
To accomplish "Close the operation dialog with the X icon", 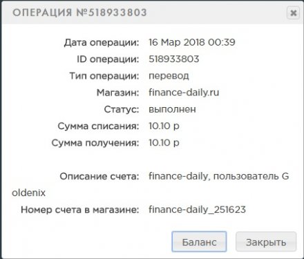I will 293,13.
